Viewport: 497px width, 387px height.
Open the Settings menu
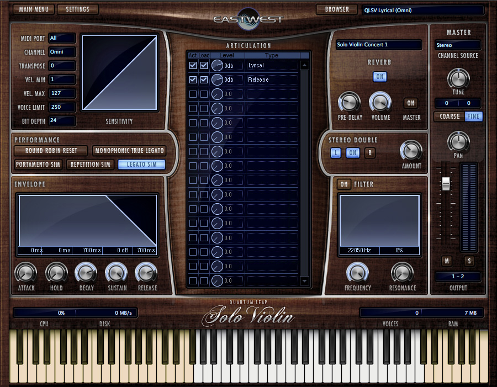click(78, 9)
